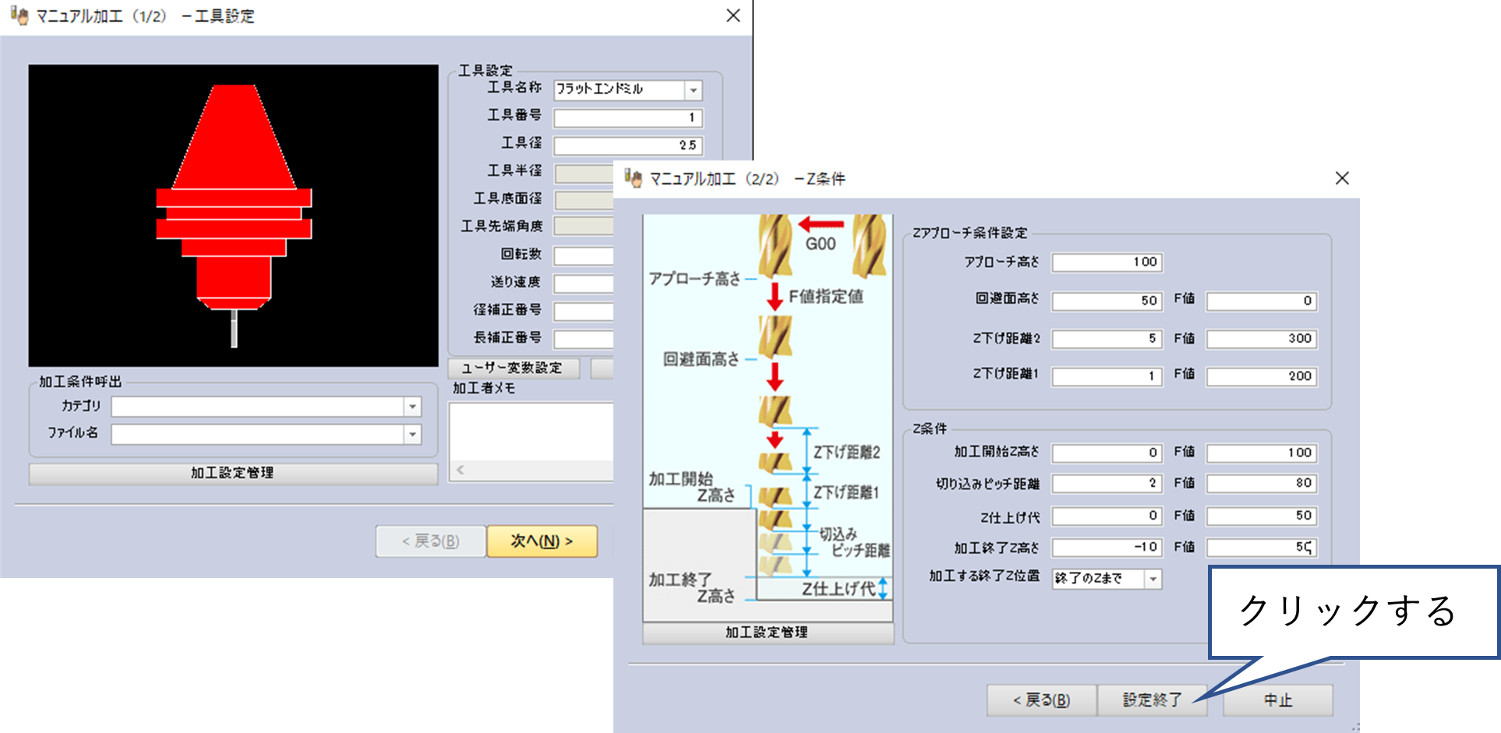Close the マニュアル加工 (2/2) dialog
This screenshot has height=733, width=1501.
pyautogui.click(x=1342, y=178)
